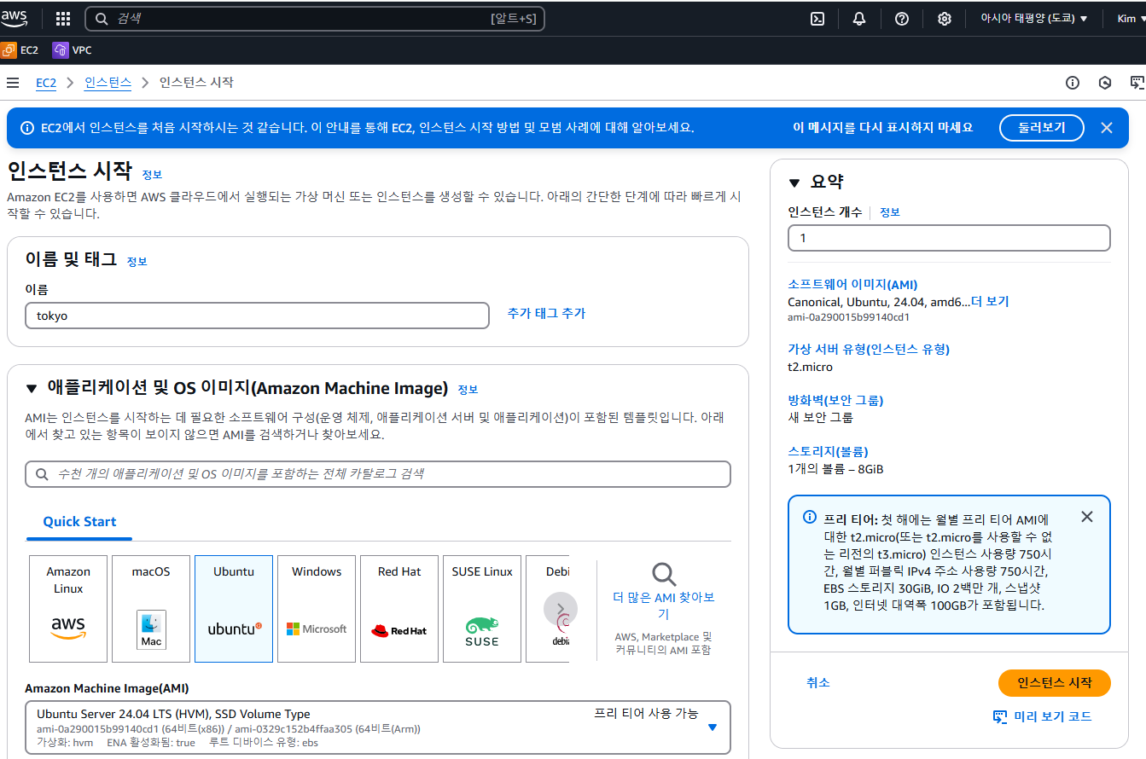This screenshot has width=1146, height=759.
Task: Open the EC2 shortcut in favorites bar
Action: (x=20, y=50)
